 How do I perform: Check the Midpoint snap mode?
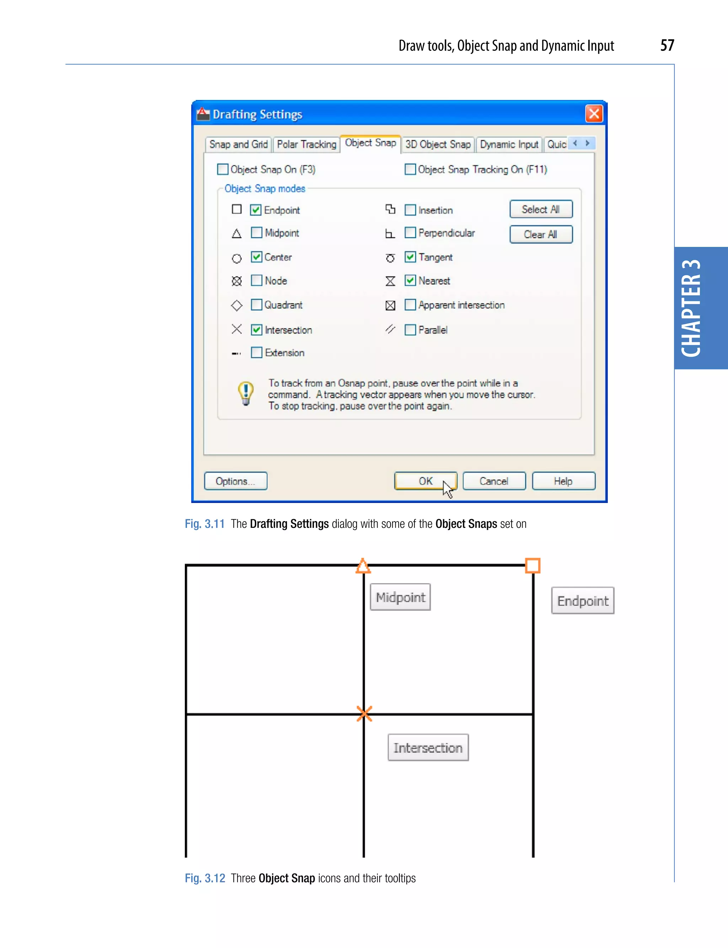click(257, 233)
